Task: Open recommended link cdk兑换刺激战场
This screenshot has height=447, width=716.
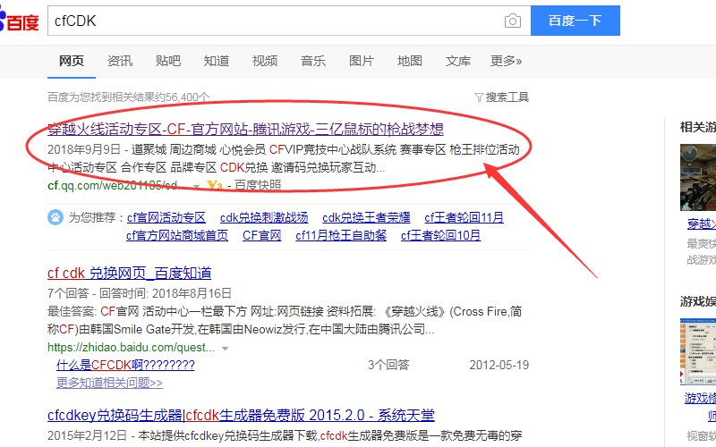Action: [264, 217]
